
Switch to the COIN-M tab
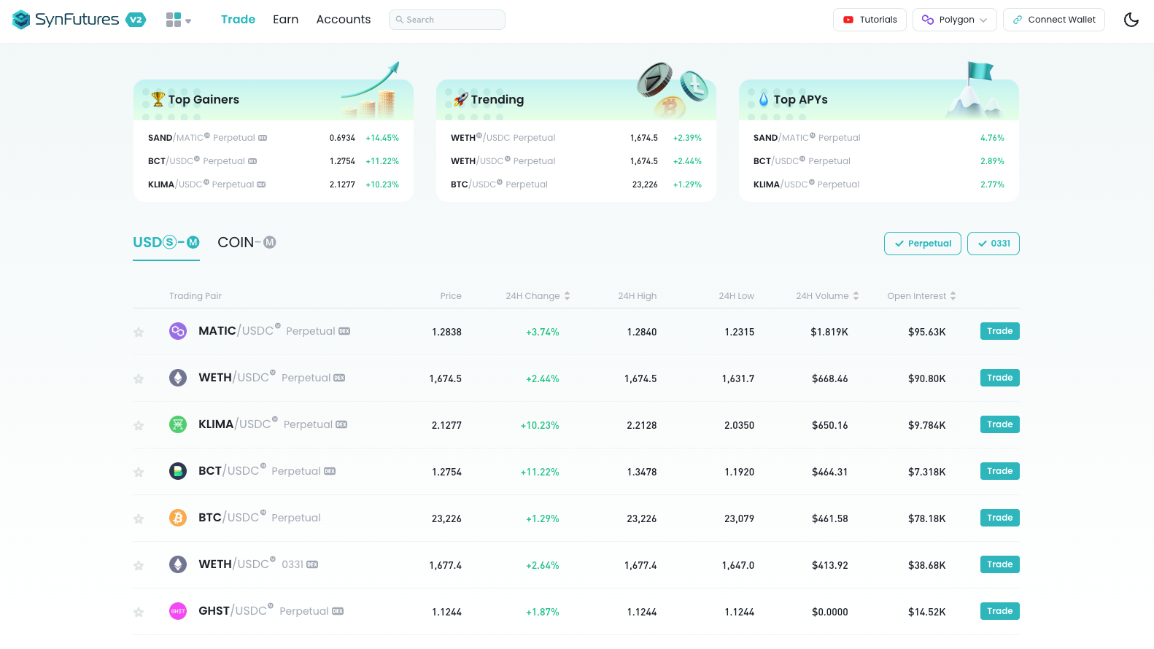point(247,243)
